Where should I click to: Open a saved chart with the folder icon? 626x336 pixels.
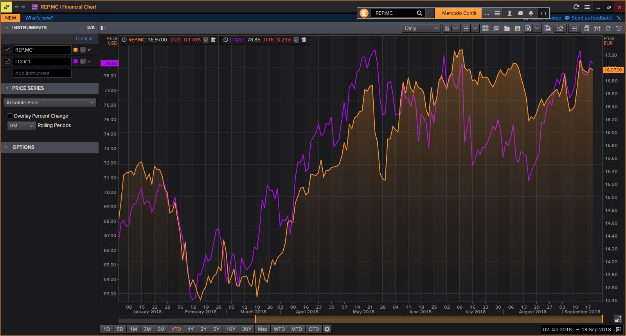[x=507, y=28]
